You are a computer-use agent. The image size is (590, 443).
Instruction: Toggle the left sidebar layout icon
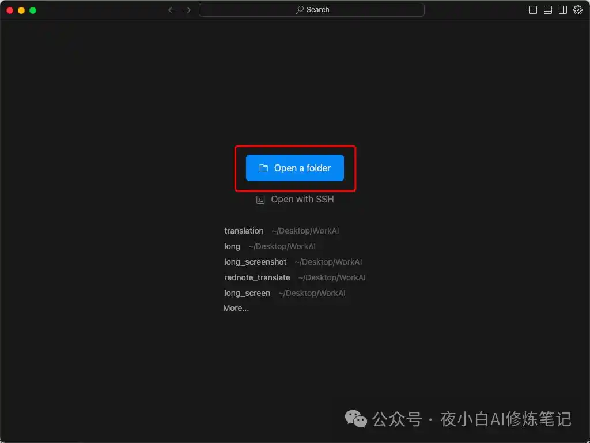532,9
